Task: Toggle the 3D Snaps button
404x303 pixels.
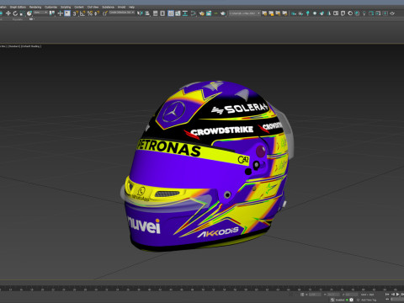Action: pos(75,13)
